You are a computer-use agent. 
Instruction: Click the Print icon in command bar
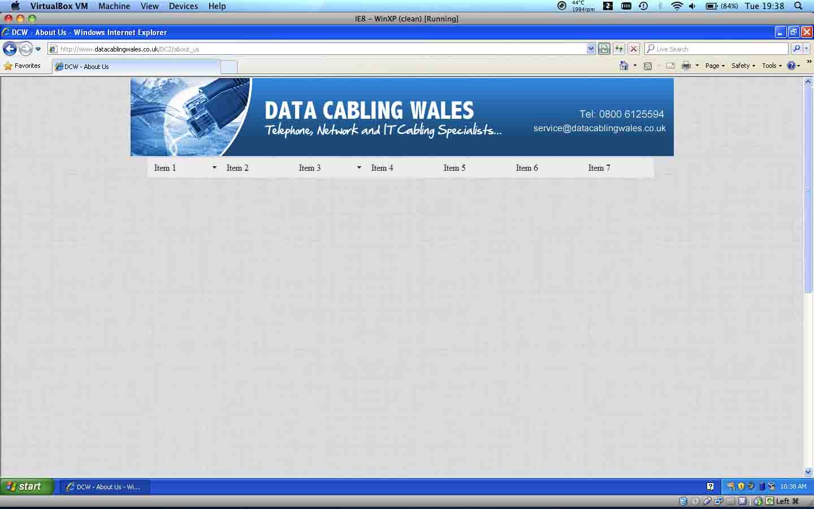(x=686, y=66)
